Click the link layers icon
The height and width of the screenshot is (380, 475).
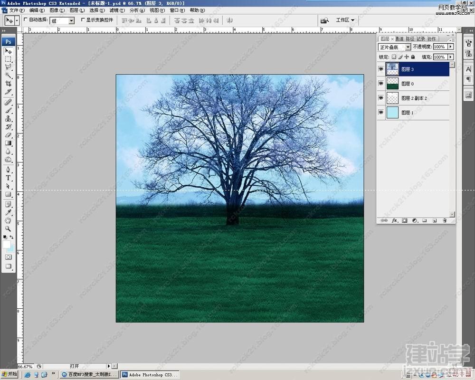pos(384,220)
